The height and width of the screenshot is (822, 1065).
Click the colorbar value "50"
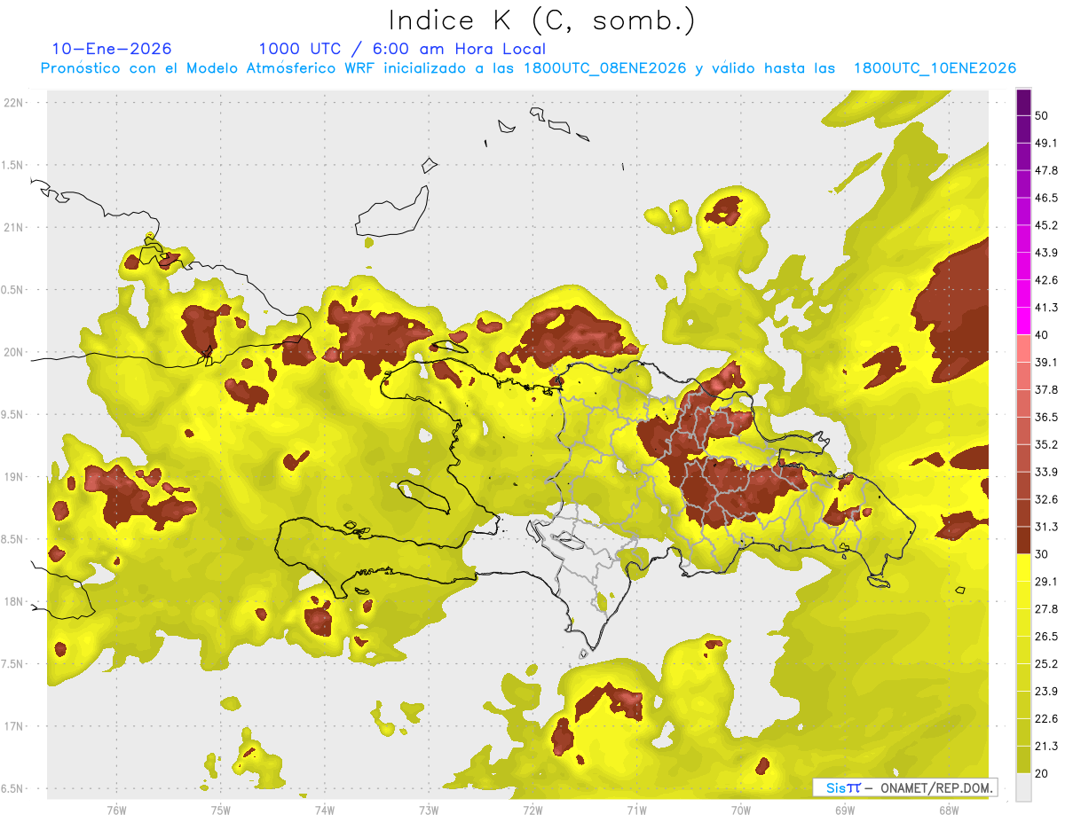click(x=1042, y=116)
